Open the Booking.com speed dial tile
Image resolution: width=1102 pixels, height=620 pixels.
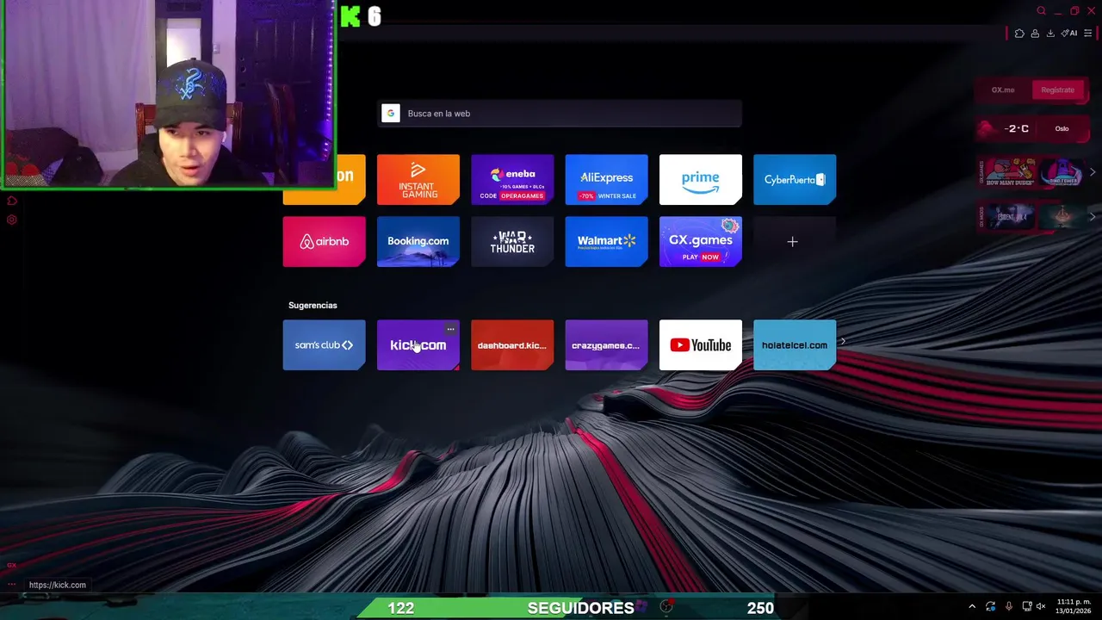pos(418,242)
